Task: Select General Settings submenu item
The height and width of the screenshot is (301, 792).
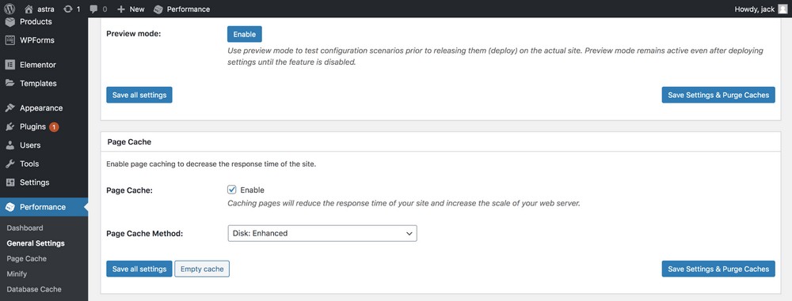Action: coord(36,243)
